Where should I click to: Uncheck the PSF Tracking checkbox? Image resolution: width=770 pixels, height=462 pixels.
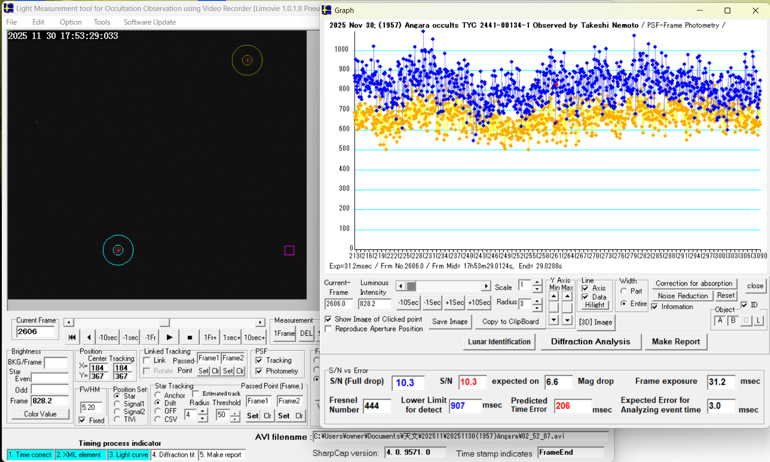[x=259, y=360]
